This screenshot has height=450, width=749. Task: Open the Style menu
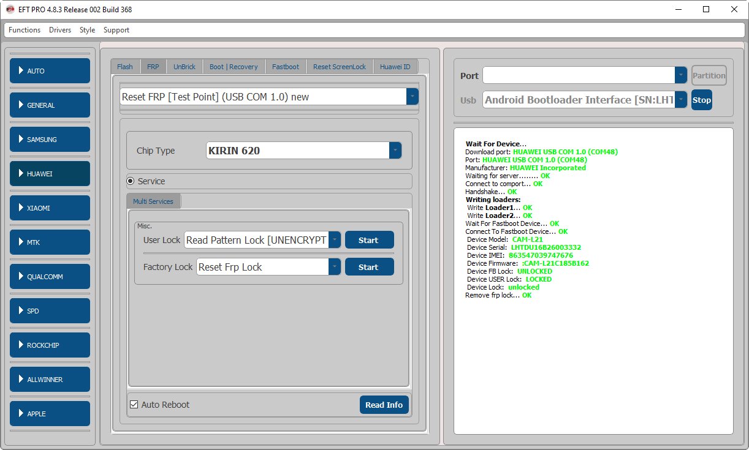pyautogui.click(x=87, y=30)
